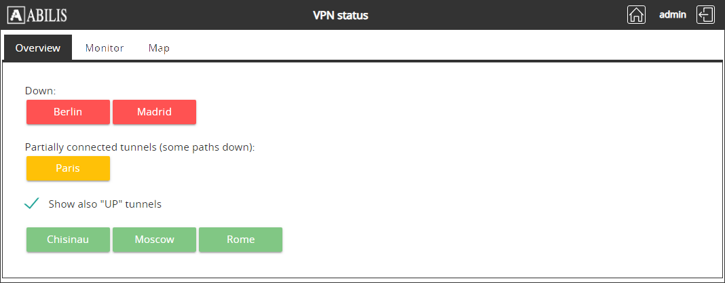Click the "Down:" section label

(x=40, y=90)
